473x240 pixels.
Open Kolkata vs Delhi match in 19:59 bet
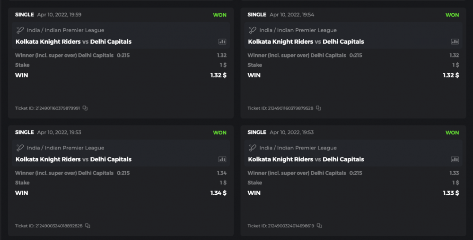tap(73, 41)
